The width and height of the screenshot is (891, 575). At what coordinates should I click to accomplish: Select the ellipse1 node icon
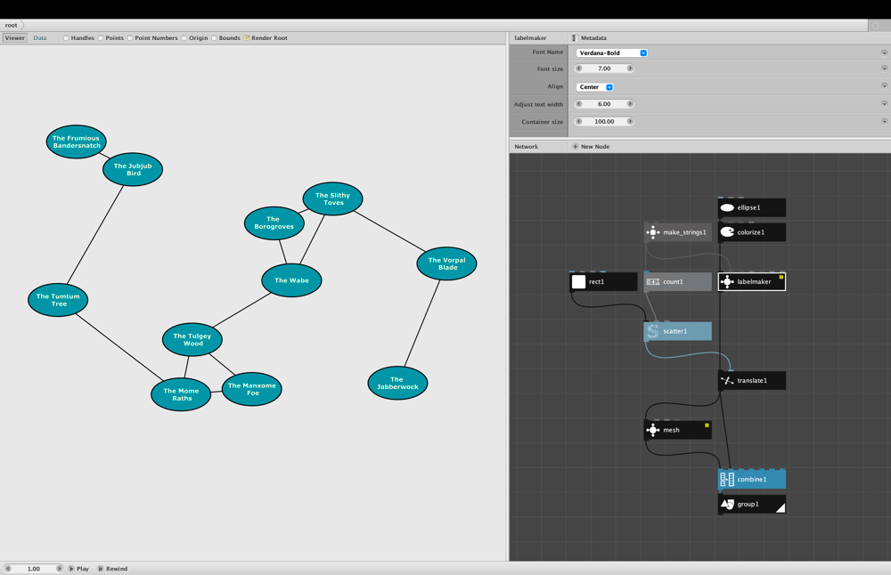point(727,207)
